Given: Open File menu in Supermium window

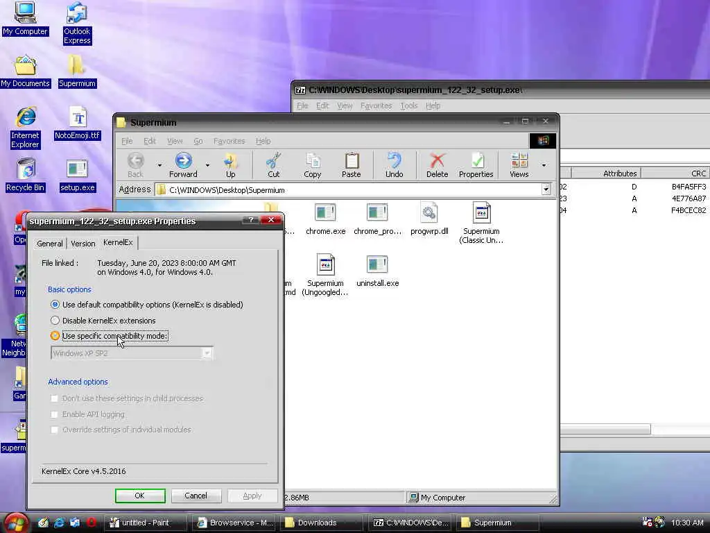Looking at the screenshot, I should point(127,141).
